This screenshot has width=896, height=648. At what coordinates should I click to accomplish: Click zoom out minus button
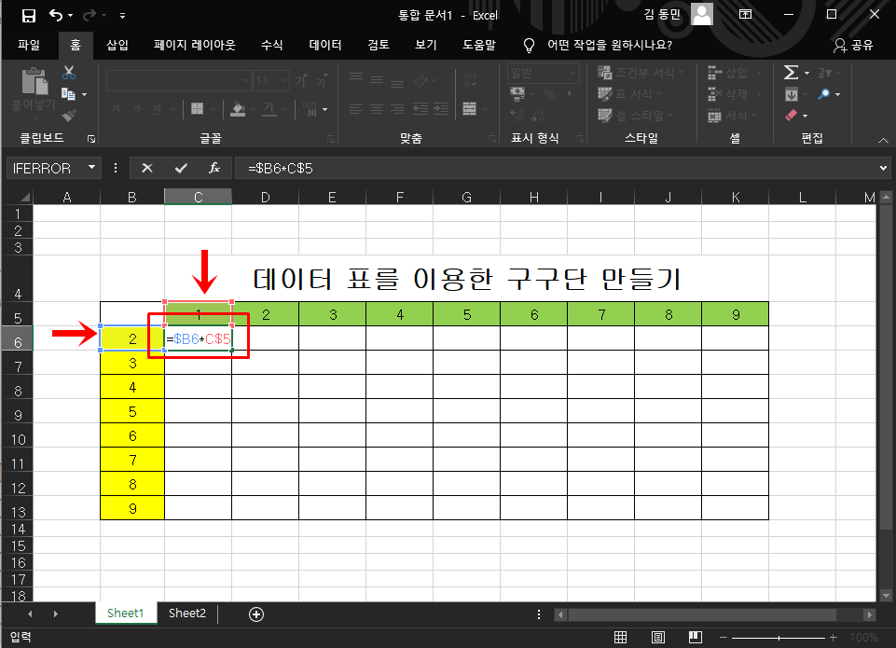(x=724, y=637)
